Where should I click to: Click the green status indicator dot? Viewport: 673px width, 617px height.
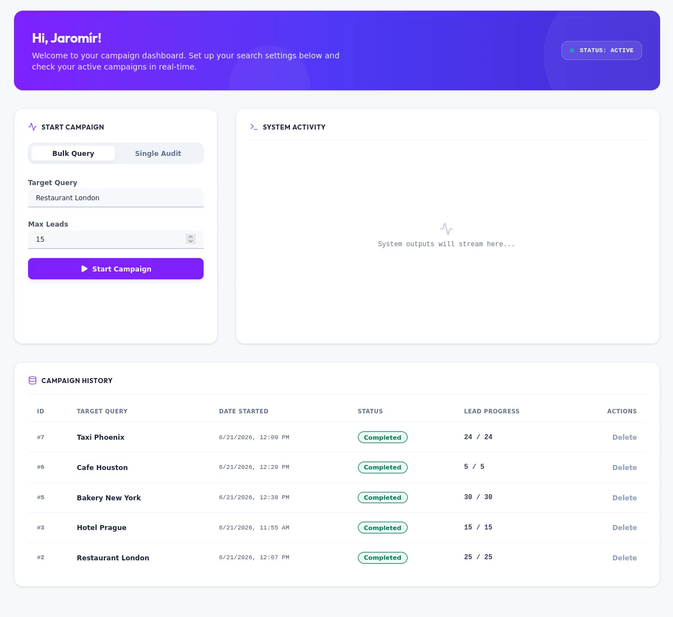[572, 50]
